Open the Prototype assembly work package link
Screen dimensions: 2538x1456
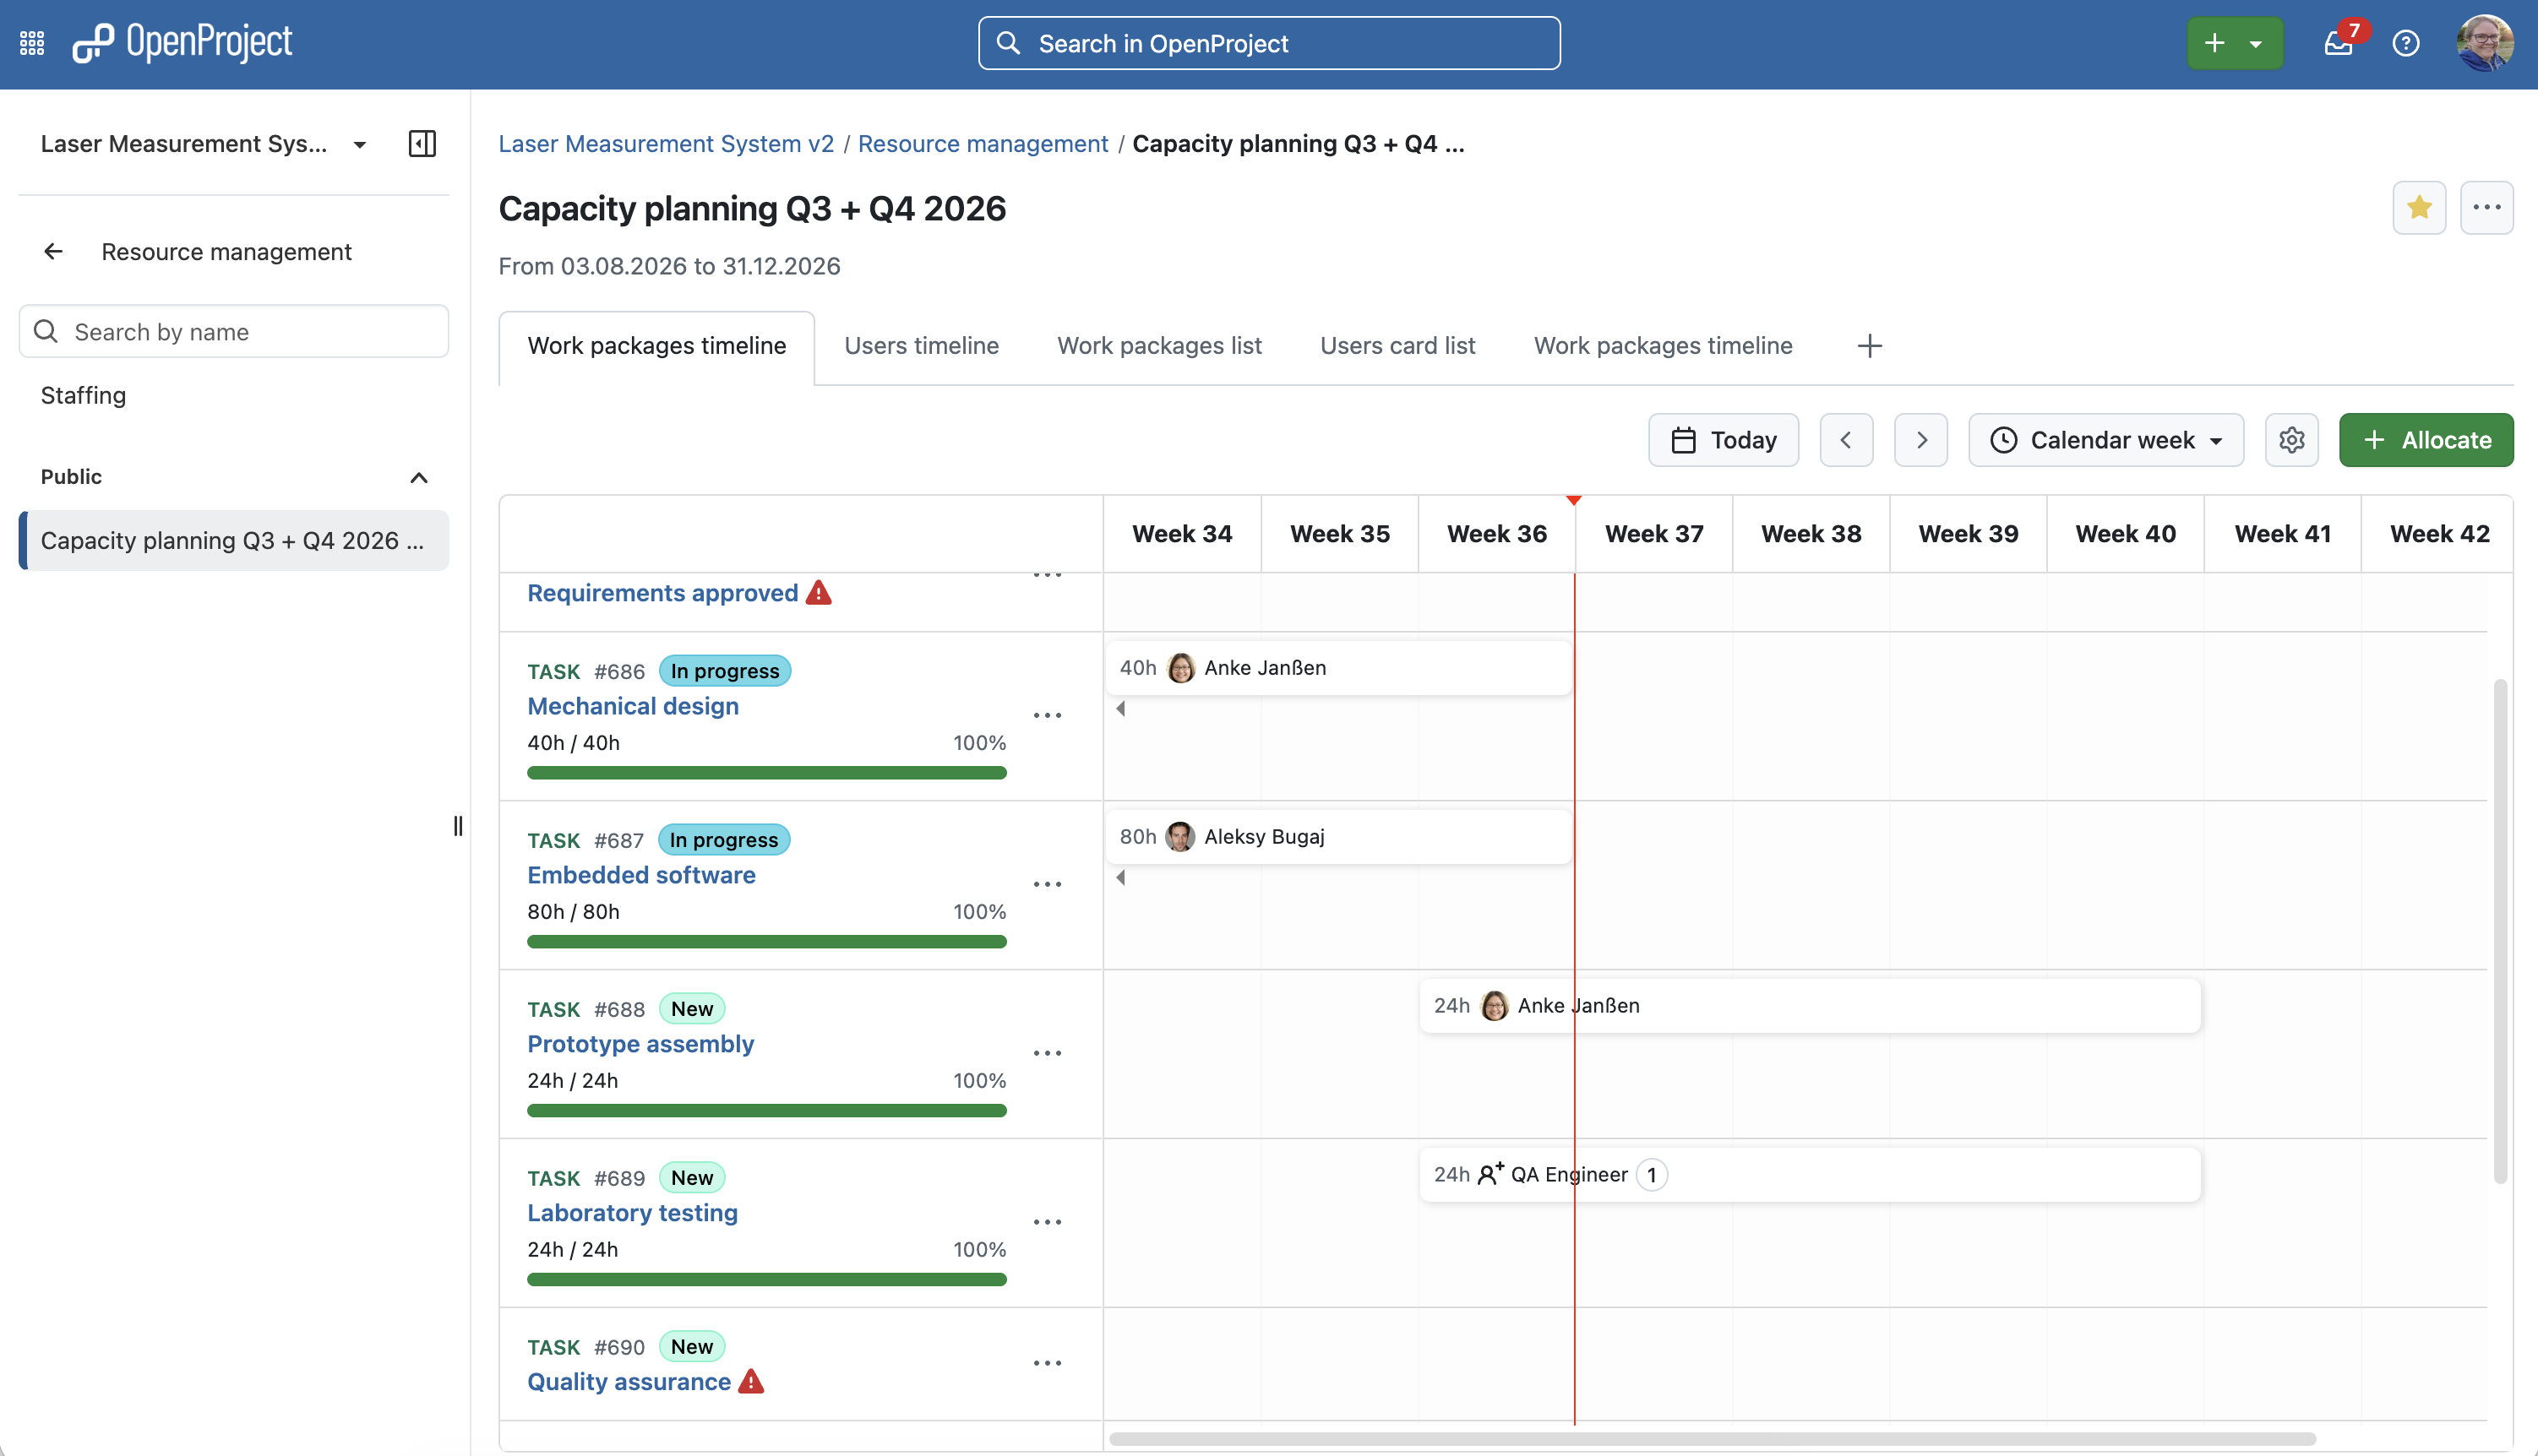tap(640, 1044)
